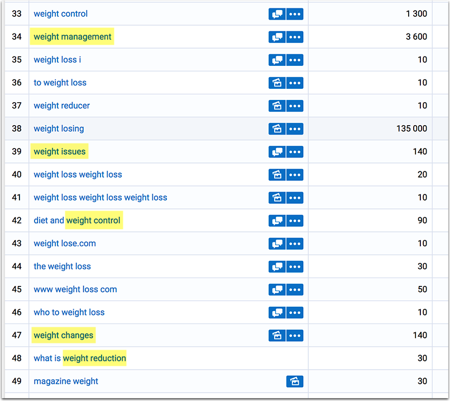Click the image pack icon for weight changes
This screenshot has width=450, height=401.
(277, 336)
